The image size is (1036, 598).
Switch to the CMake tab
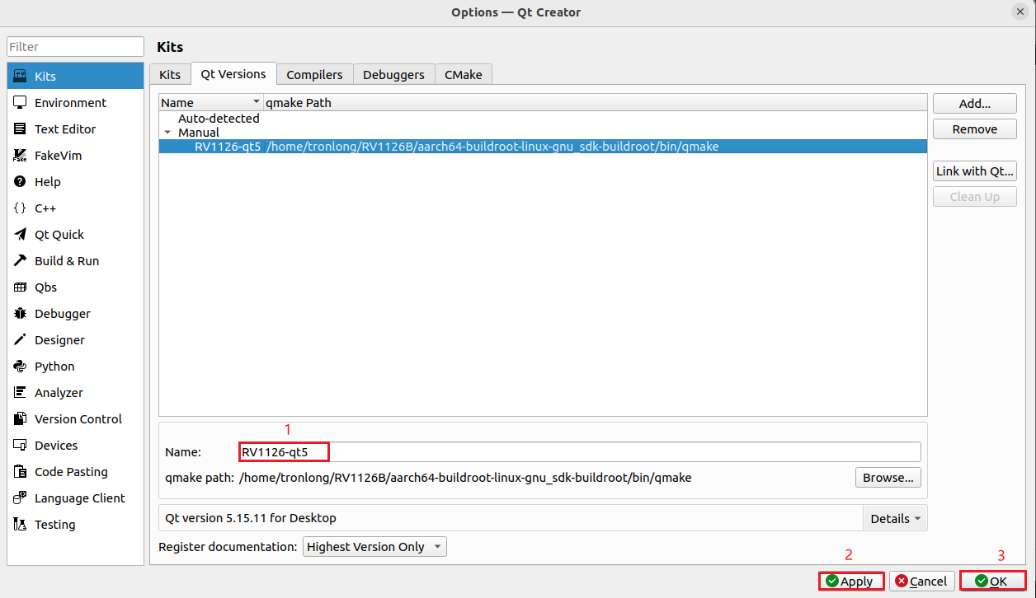tap(464, 74)
